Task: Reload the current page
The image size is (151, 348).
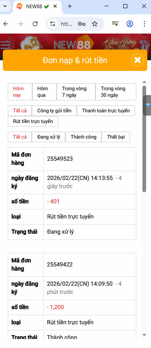Action: [x=35, y=24]
